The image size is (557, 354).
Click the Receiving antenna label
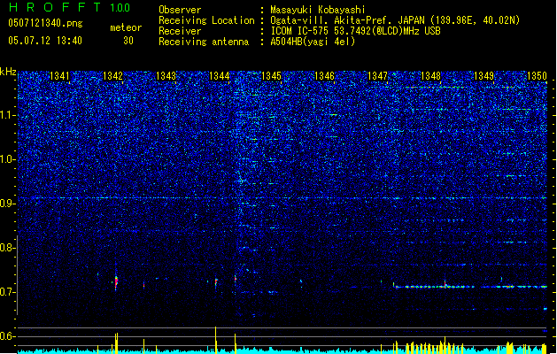tap(204, 42)
